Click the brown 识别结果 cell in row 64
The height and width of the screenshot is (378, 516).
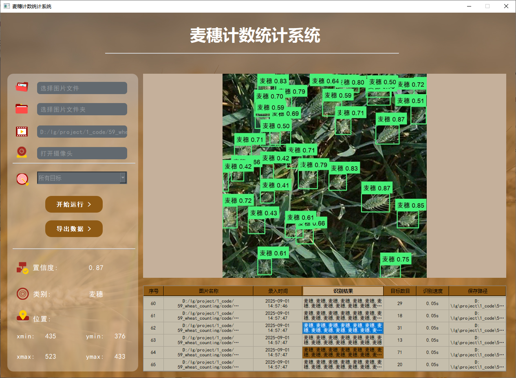click(x=343, y=352)
